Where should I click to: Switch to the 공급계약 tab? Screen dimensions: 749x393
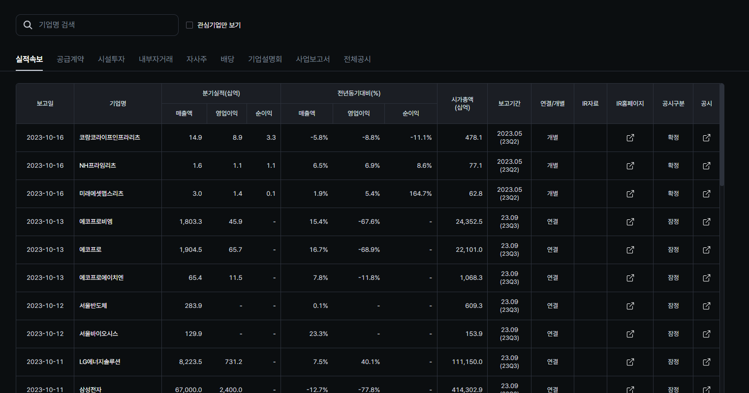click(70, 59)
